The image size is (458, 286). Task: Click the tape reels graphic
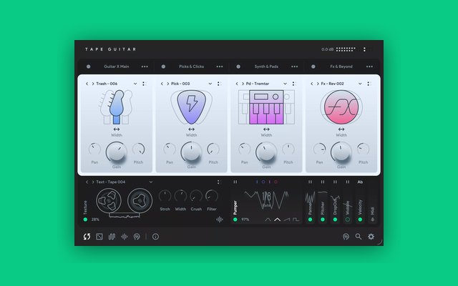pyautogui.click(x=124, y=203)
